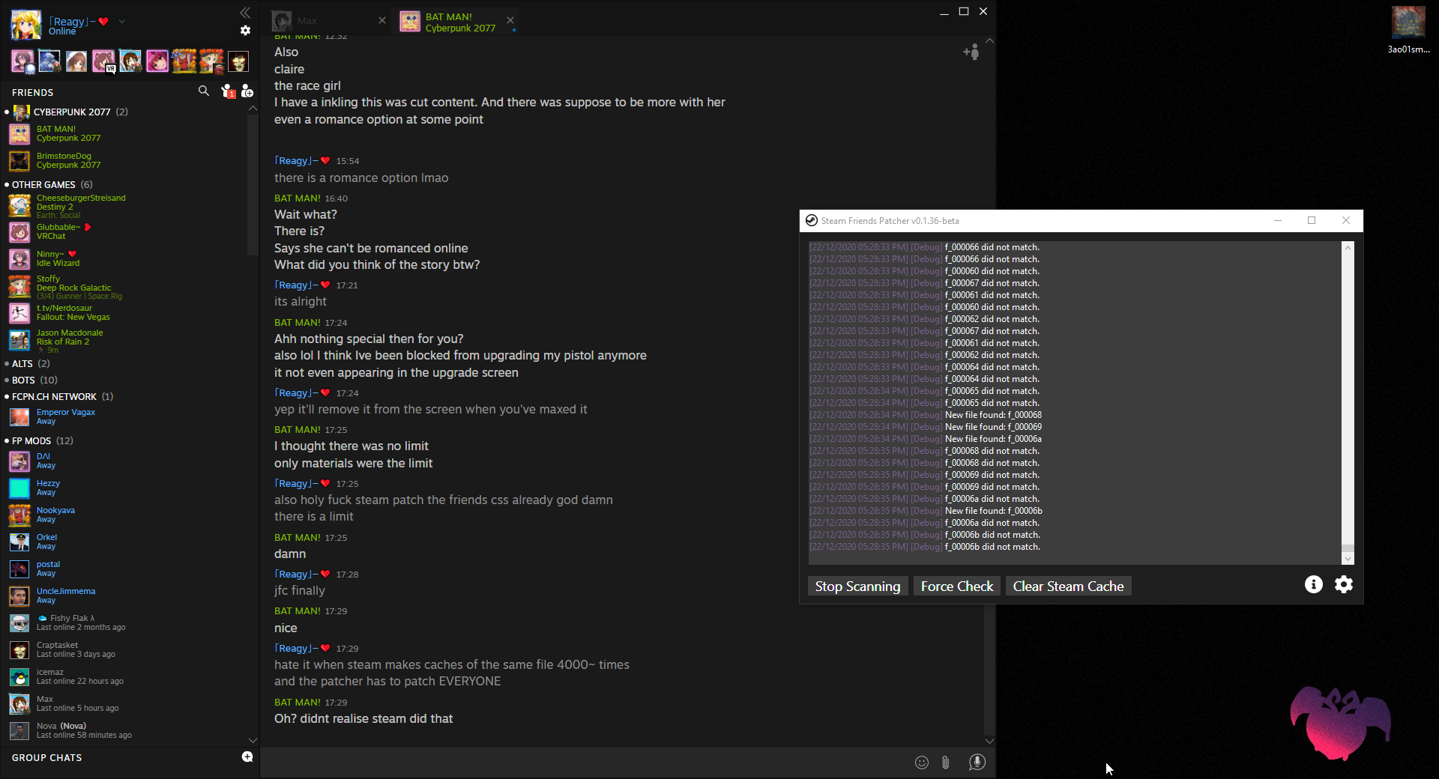The width and height of the screenshot is (1439, 779).
Task: Expand ALTS friends group
Action: [x=28, y=363]
